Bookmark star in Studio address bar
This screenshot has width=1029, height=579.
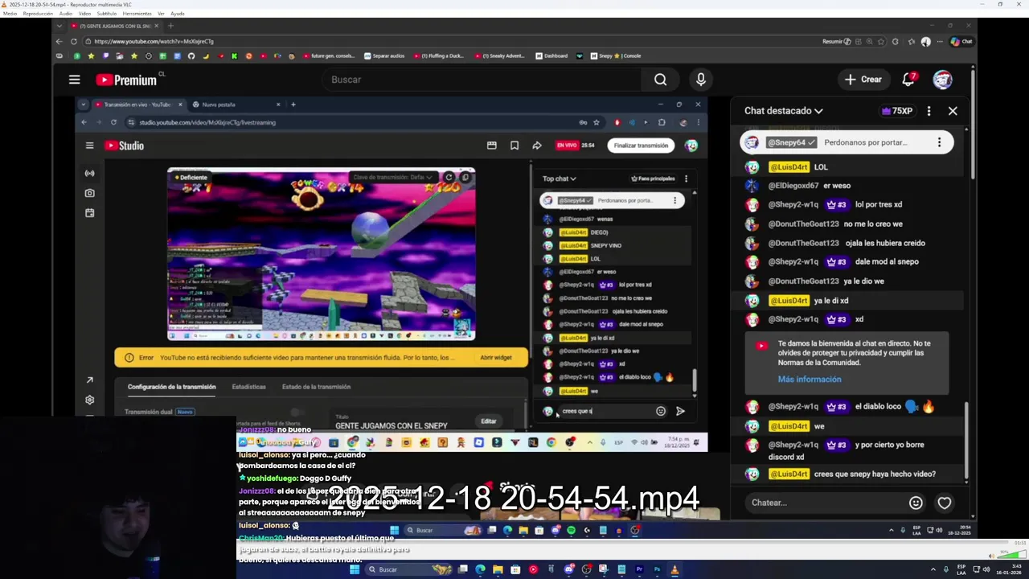click(596, 122)
